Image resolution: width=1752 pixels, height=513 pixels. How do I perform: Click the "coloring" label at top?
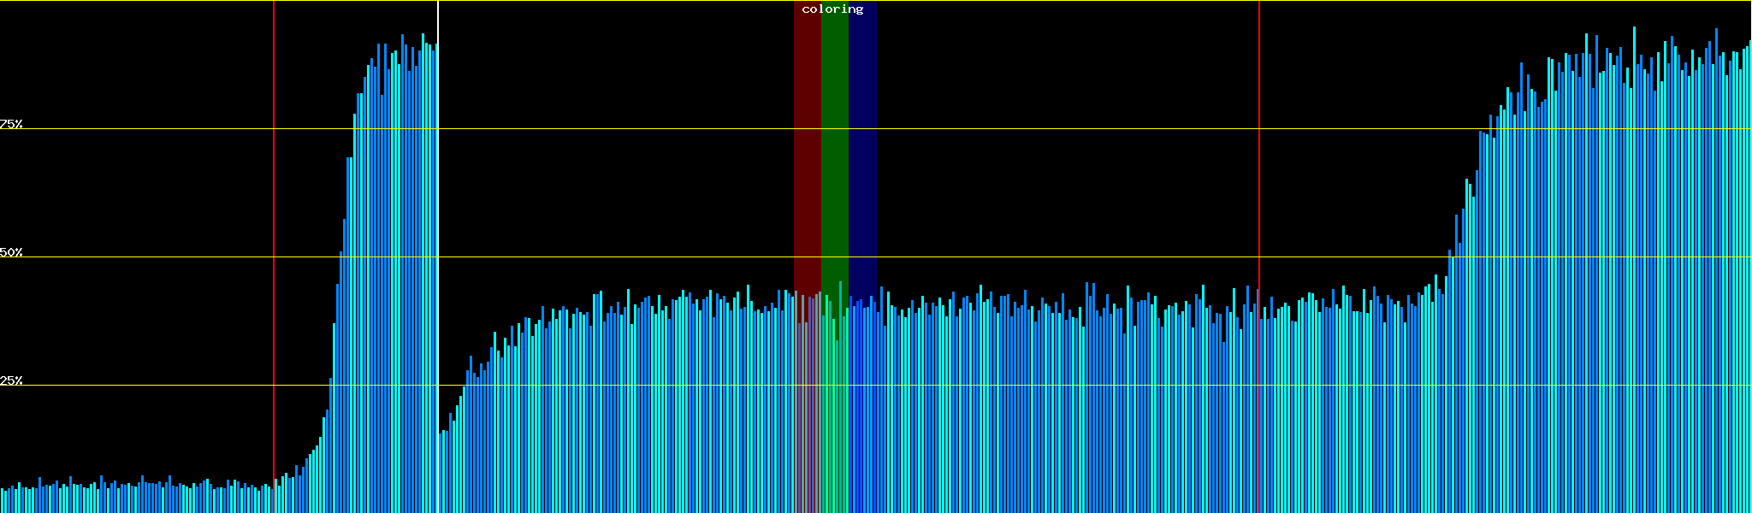click(832, 9)
